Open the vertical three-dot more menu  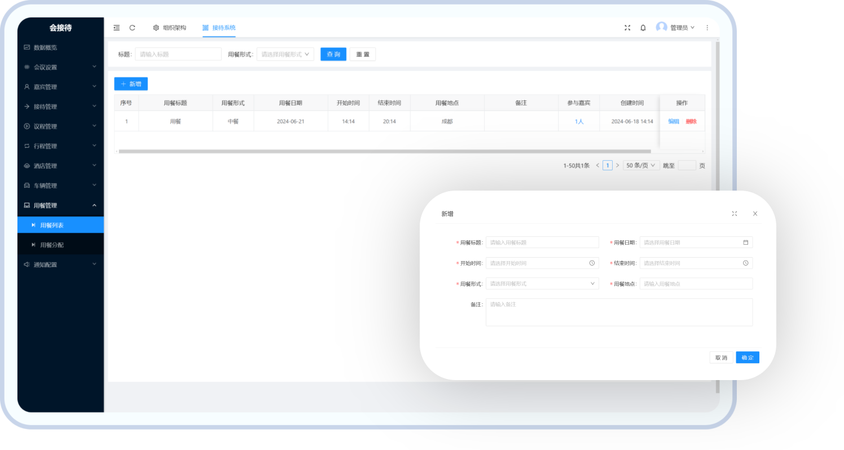coord(707,28)
